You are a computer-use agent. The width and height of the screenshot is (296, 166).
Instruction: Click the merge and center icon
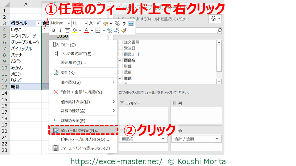(x=131, y=23)
